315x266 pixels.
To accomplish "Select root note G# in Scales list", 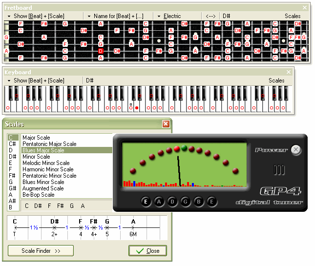I will pyautogui.click(x=13, y=188).
